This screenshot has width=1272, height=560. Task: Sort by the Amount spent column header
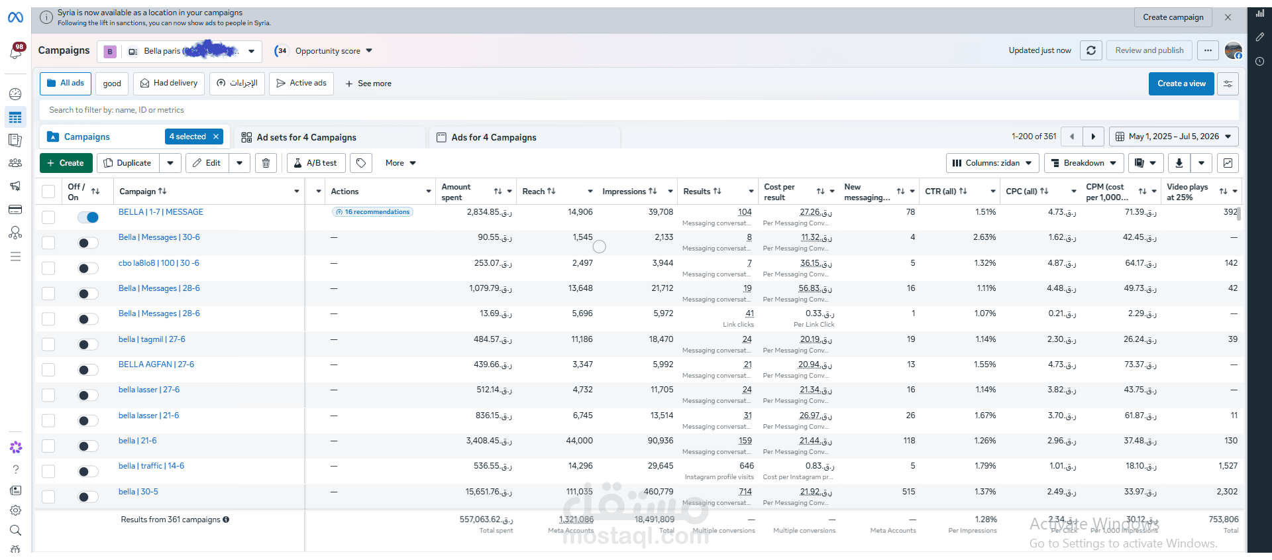(456, 192)
